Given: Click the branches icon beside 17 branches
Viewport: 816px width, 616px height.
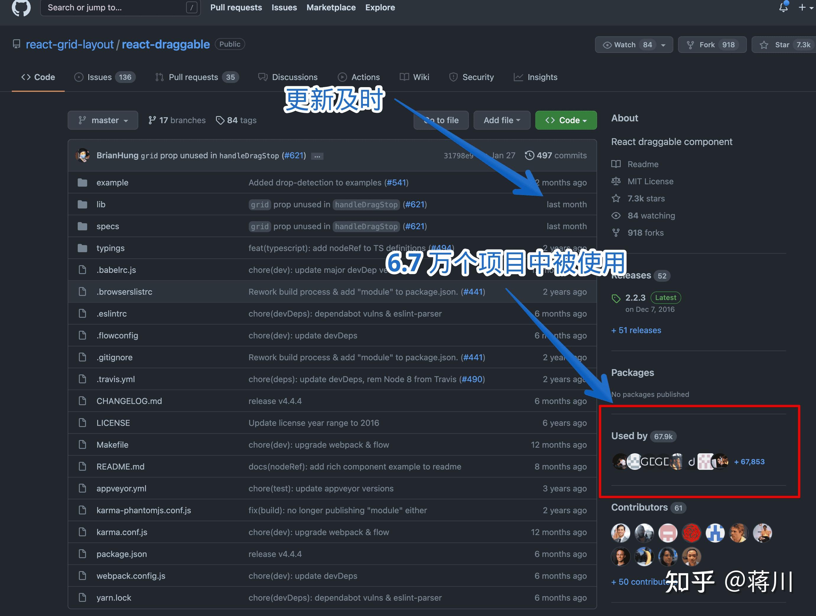Looking at the screenshot, I should 152,120.
